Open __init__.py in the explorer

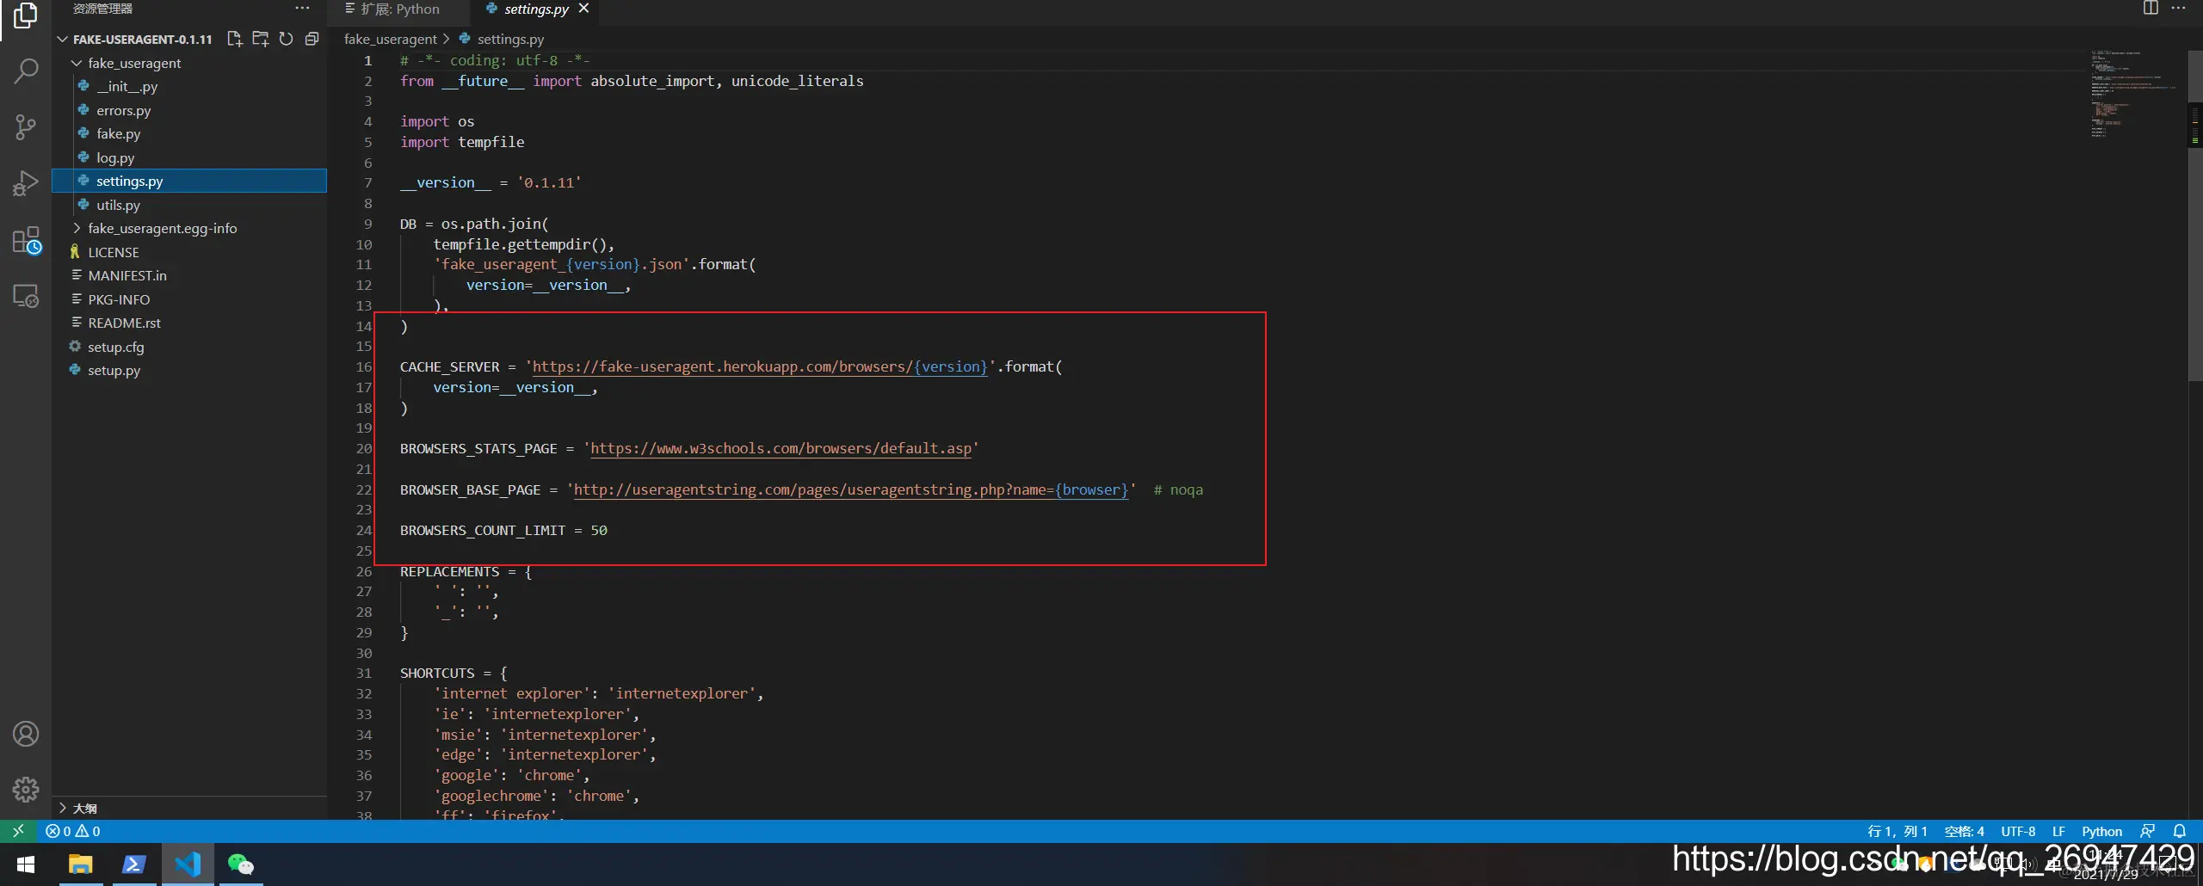coord(127,86)
